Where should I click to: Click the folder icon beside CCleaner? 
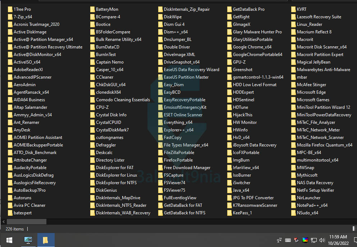pos(92,77)
